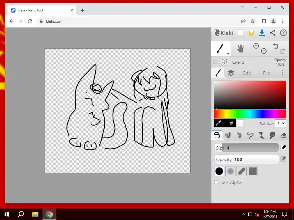Image resolution: width=294 pixels, height=220 pixels.
Task: Toggle the Layer 2 checkbox
Action: [x=215, y=62]
